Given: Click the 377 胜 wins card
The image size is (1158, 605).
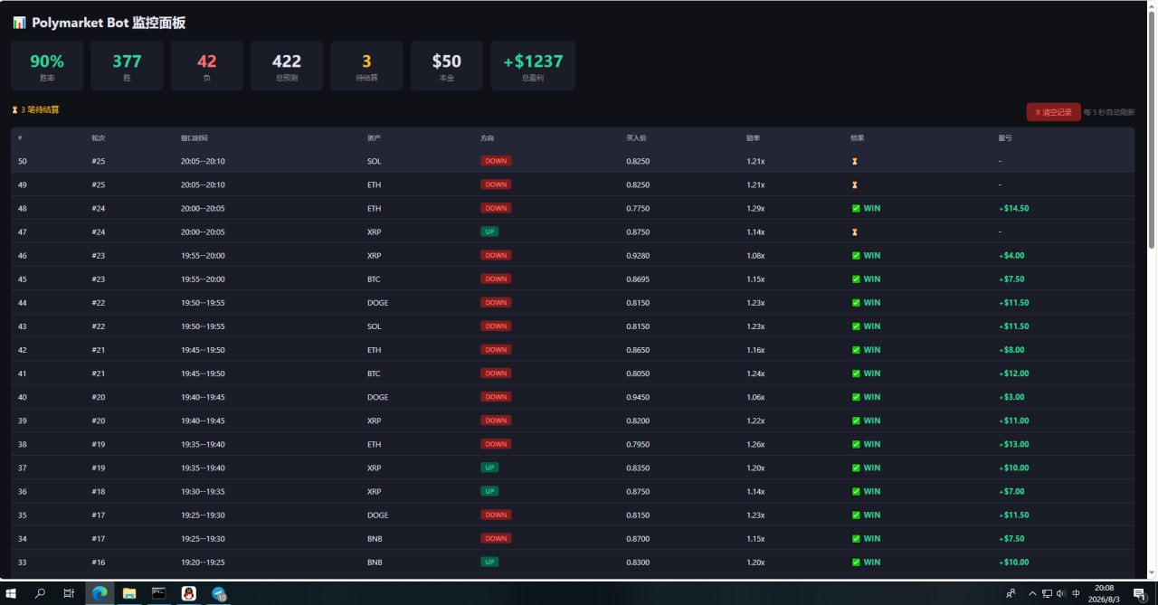Looking at the screenshot, I should coord(127,66).
